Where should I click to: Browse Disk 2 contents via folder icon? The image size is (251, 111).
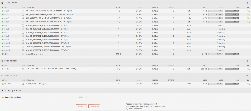pos(248,14)
